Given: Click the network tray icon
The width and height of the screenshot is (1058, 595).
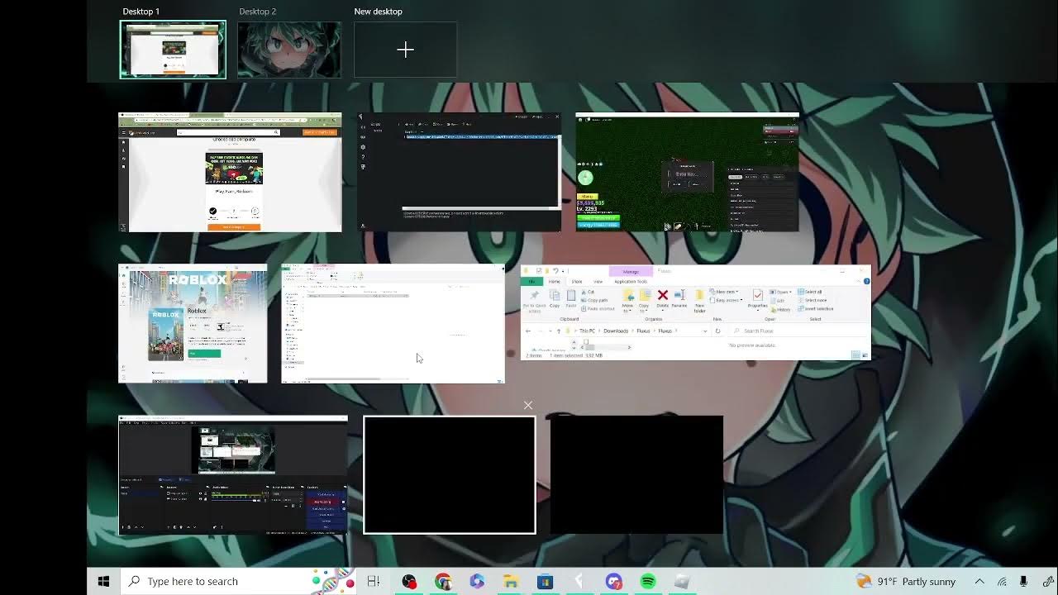Looking at the screenshot, I should [1002, 581].
